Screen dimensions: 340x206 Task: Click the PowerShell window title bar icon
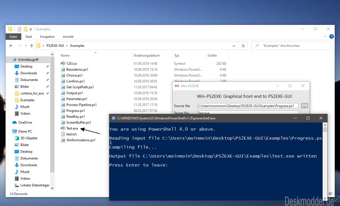click(x=114, y=118)
